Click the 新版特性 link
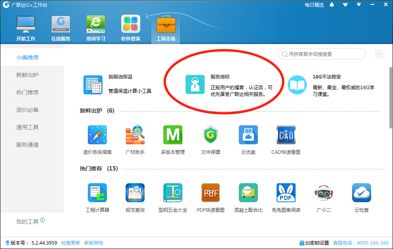The width and height of the screenshot is (393, 249). [x=94, y=243]
